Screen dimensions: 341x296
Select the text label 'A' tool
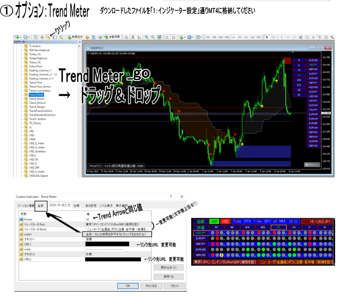[x=313, y=37]
